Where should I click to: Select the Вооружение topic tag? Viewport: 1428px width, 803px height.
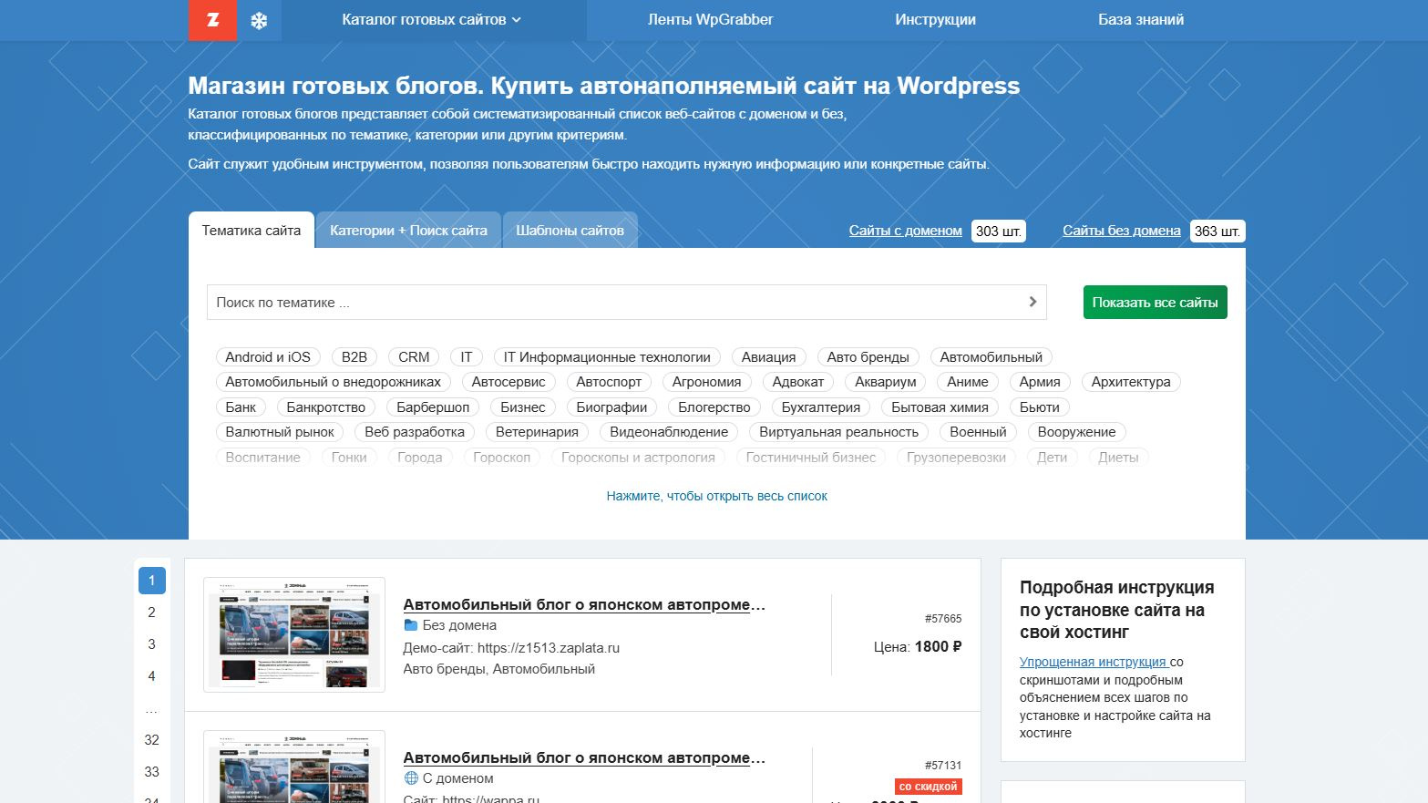click(1076, 432)
